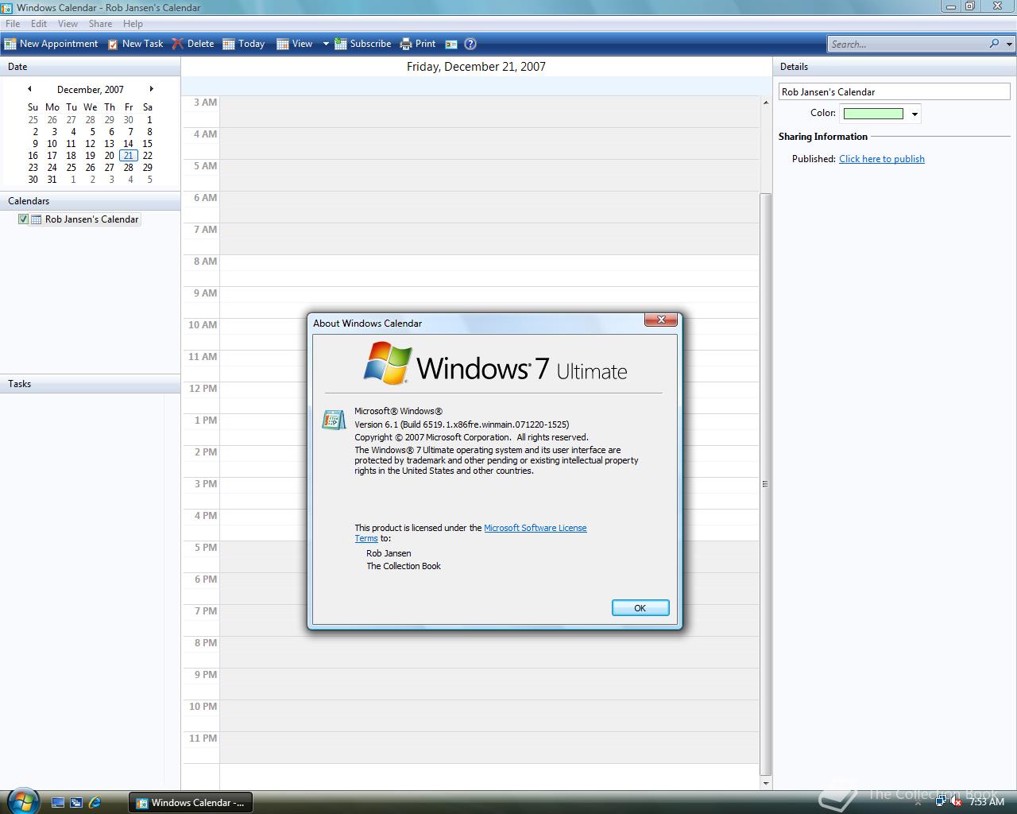Screen dimensions: 1017x814
Task: Select December 7 in mini calendar
Action: [x=130, y=132]
